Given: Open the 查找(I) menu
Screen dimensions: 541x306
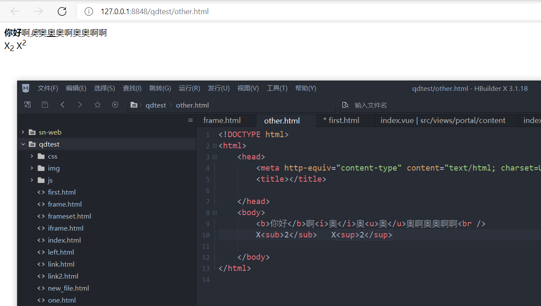Looking at the screenshot, I should point(132,88).
